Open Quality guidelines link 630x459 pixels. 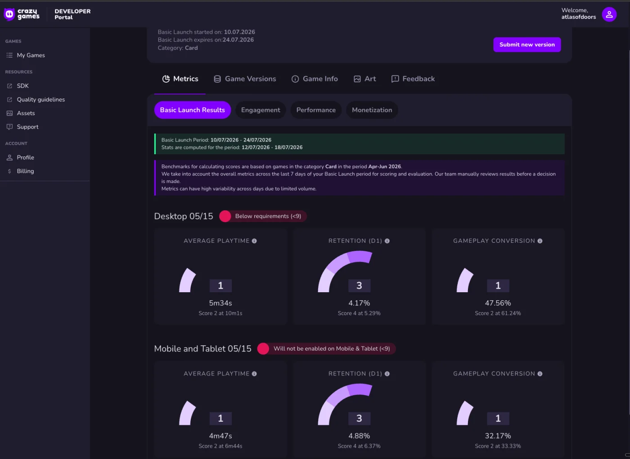(x=41, y=100)
